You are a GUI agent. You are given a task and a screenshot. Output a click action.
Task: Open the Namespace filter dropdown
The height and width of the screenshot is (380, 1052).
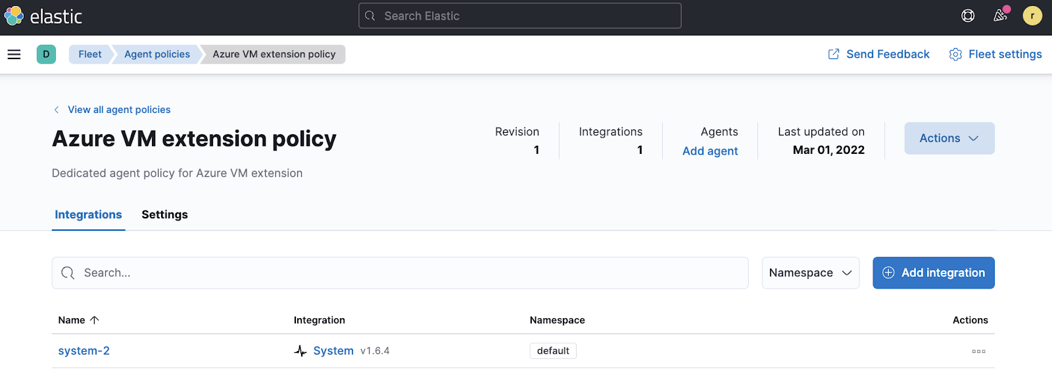coord(810,273)
